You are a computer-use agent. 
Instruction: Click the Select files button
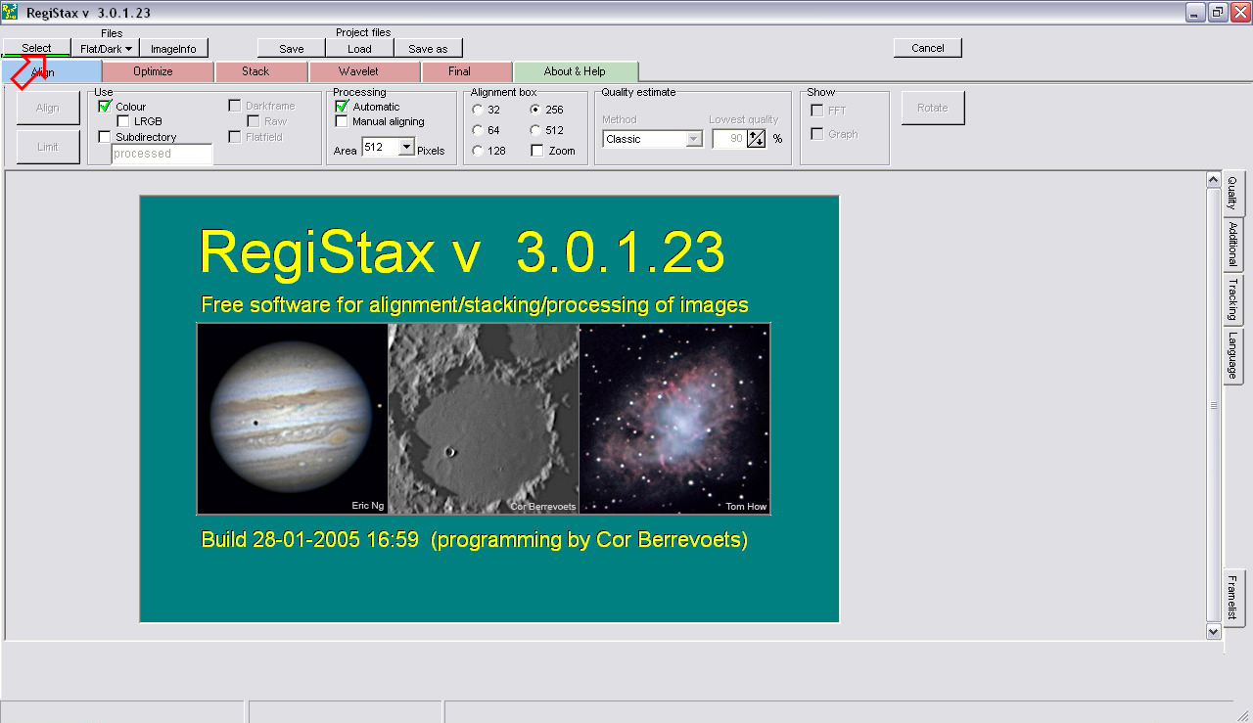point(36,48)
